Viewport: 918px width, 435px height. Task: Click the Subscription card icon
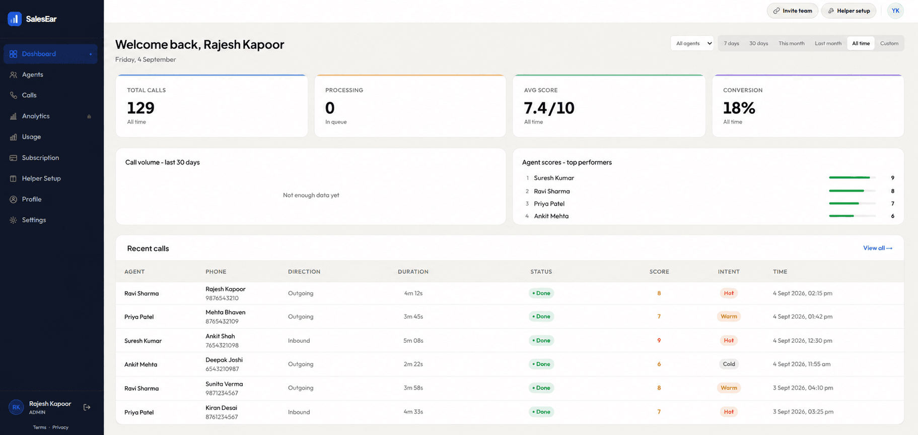[13, 158]
